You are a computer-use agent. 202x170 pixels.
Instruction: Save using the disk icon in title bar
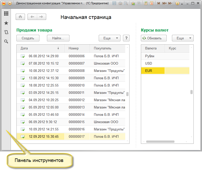coord(114,3)
